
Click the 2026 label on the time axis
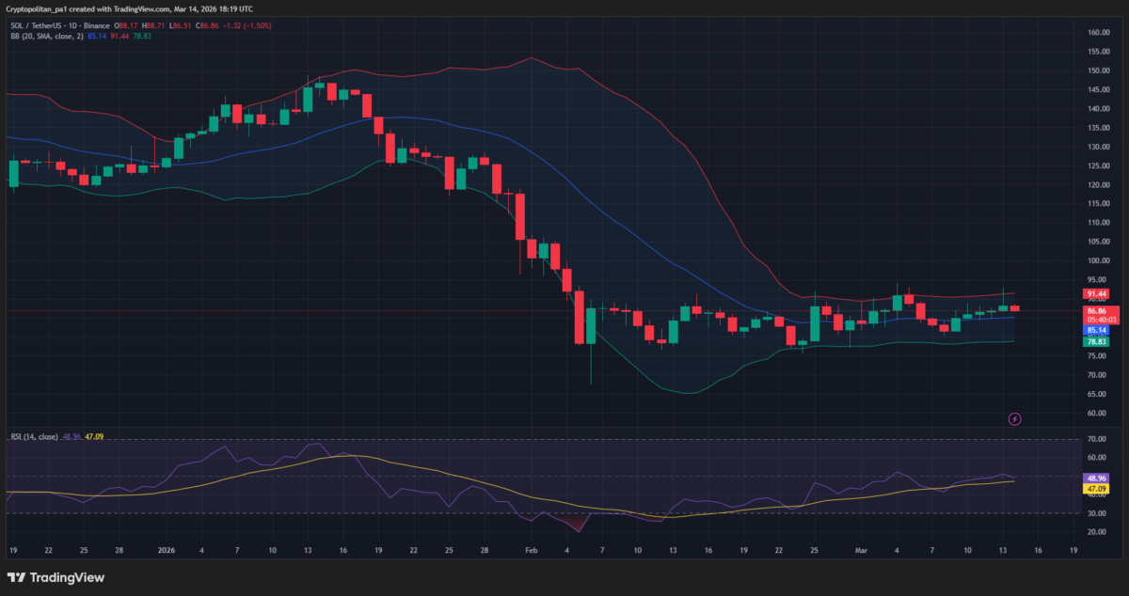[167, 550]
